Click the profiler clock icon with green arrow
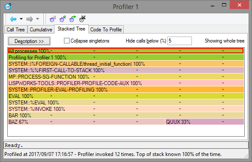Image resolution: width=252 pixels, height=162 pixels. coord(73,19)
